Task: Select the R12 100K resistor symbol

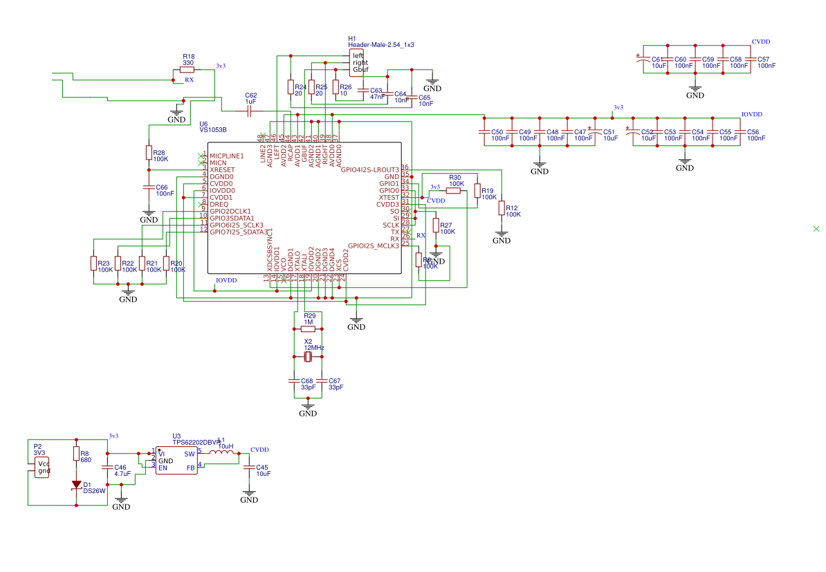Action: (x=502, y=208)
